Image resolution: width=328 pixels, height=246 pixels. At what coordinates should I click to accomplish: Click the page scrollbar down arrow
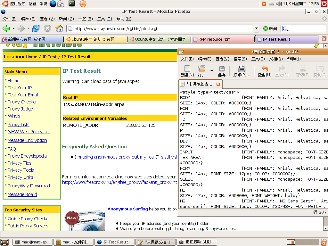pyautogui.click(x=325, y=228)
